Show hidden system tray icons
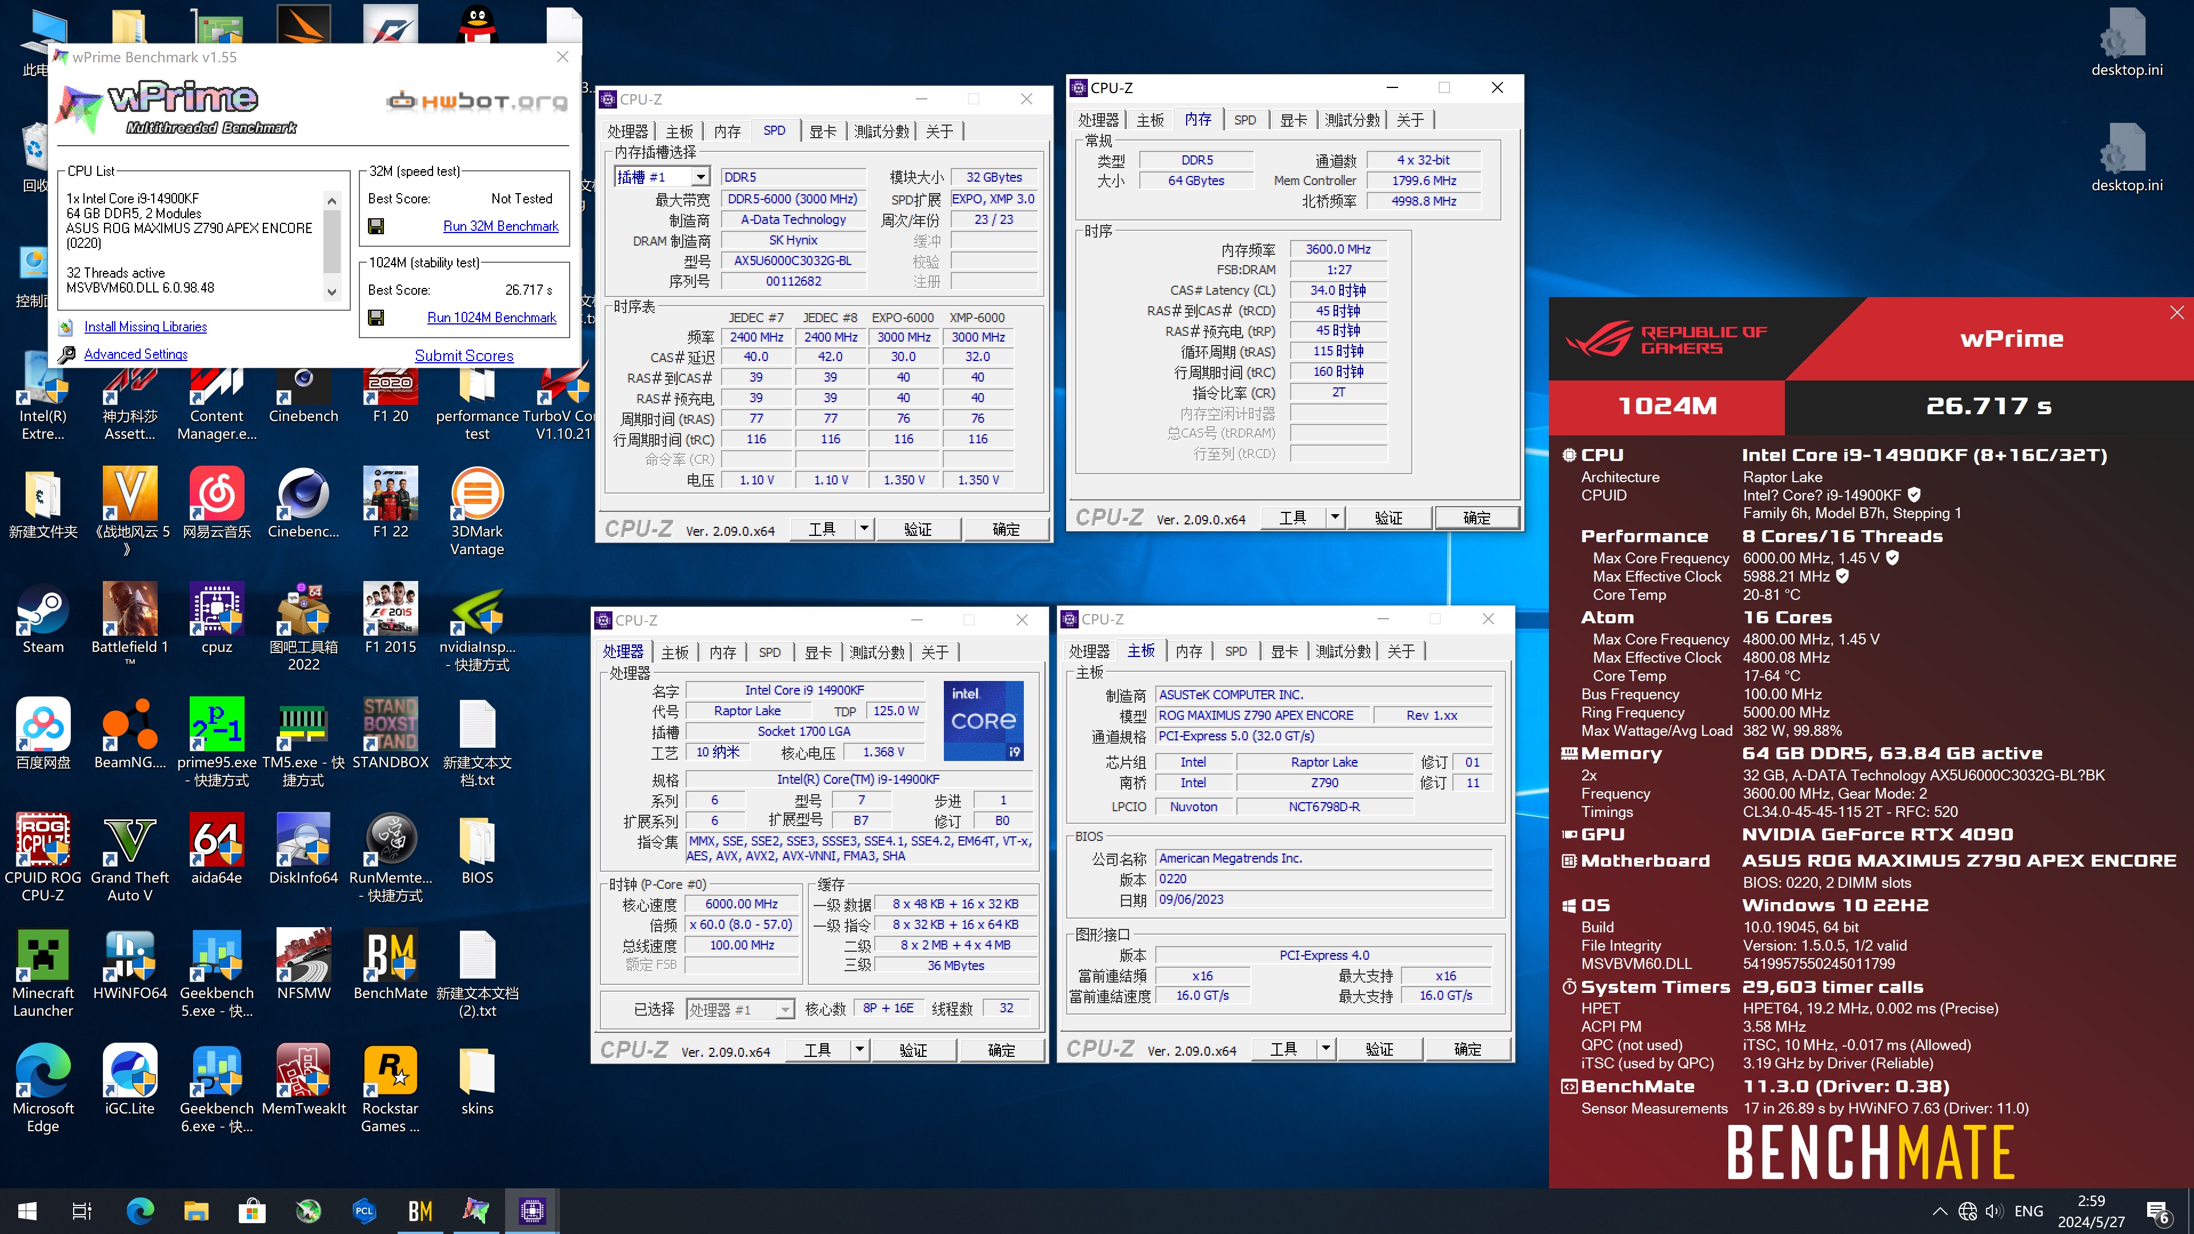 pyautogui.click(x=1939, y=1211)
